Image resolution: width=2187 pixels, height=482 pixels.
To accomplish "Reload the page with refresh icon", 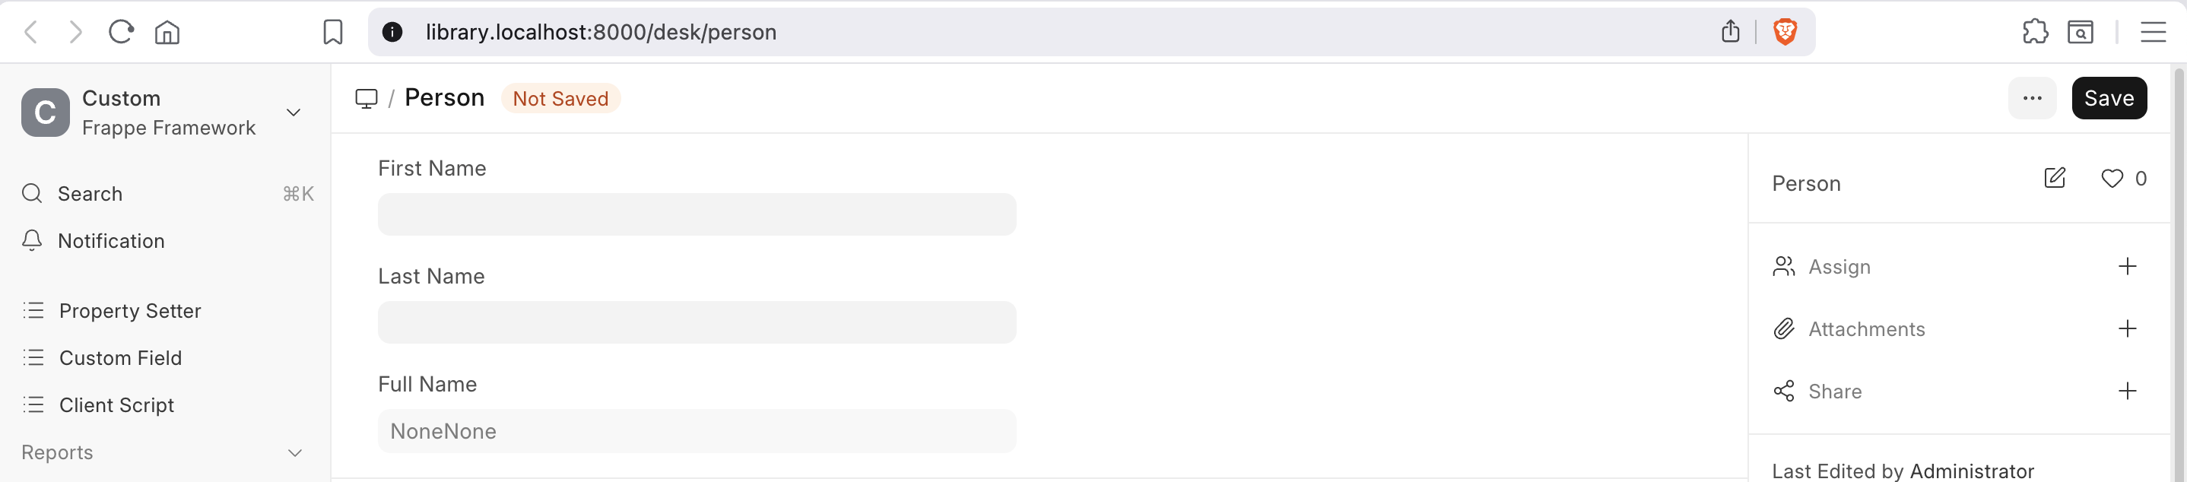I will (121, 32).
